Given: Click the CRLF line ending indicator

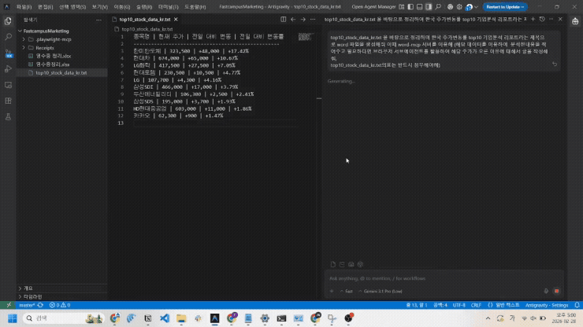Looking at the screenshot, I should [476, 305].
